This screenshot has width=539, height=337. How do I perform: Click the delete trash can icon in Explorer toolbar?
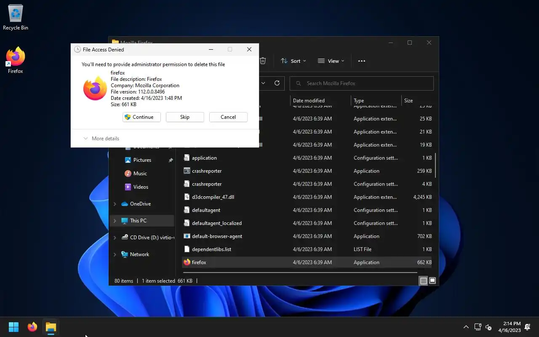pyautogui.click(x=263, y=61)
